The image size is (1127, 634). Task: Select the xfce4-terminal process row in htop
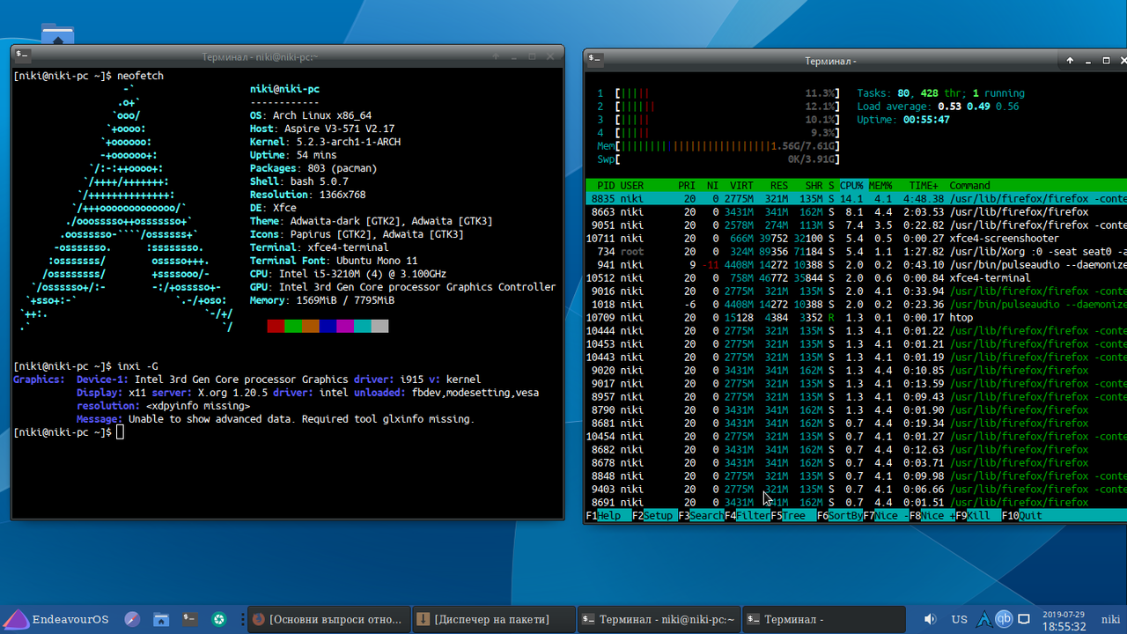coord(856,278)
